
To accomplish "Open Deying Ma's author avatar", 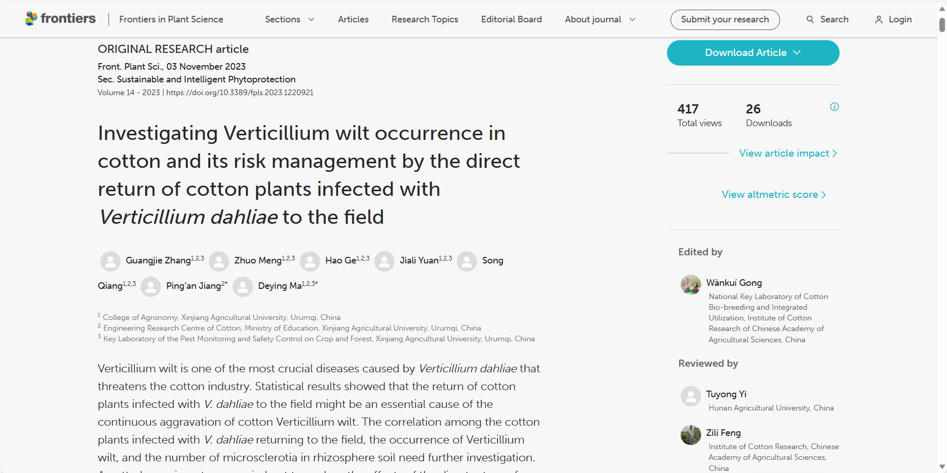I will click(243, 286).
